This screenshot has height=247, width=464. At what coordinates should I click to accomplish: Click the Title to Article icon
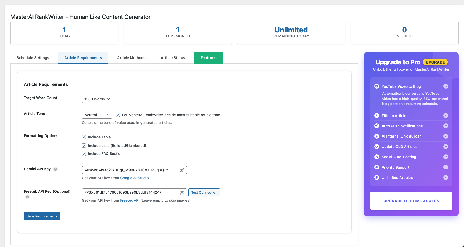point(377,116)
